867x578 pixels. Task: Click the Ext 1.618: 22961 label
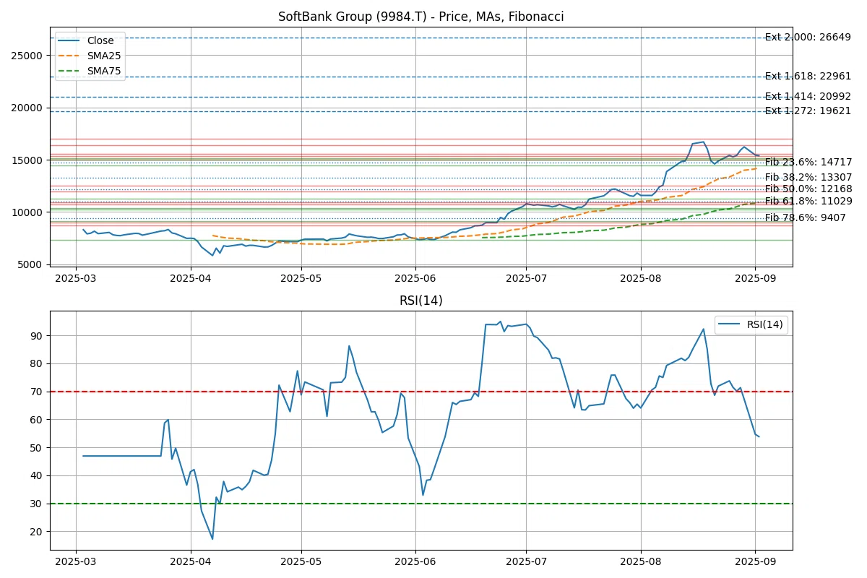click(x=808, y=76)
